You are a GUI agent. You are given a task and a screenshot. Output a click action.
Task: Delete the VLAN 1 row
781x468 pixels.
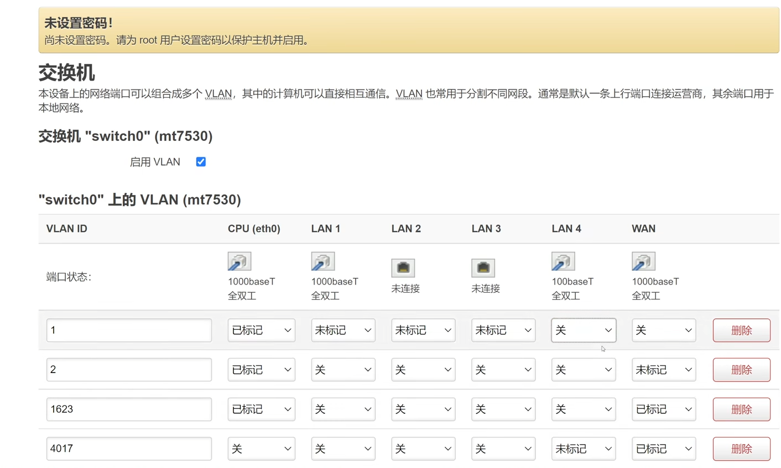pos(742,330)
